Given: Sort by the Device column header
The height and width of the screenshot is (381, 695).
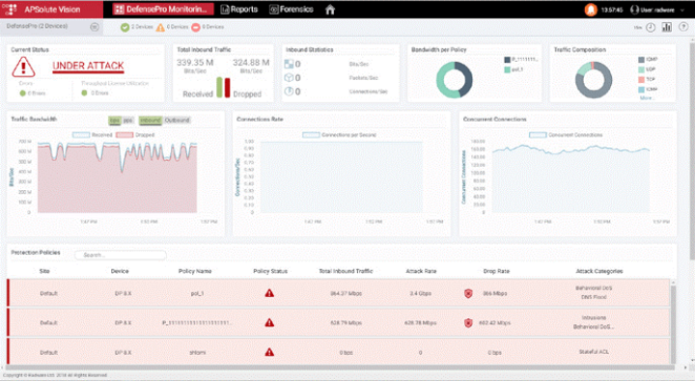Looking at the screenshot, I should pos(120,271).
